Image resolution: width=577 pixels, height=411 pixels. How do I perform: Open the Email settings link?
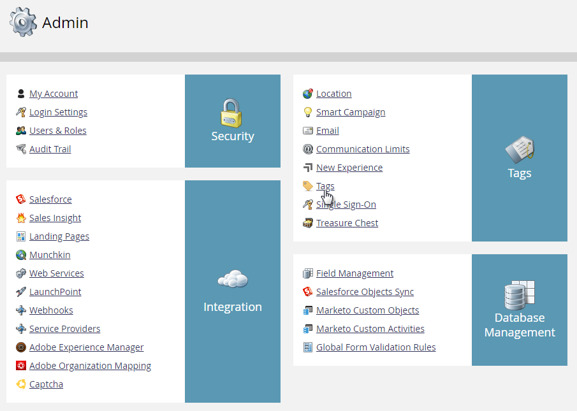[328, 131]
